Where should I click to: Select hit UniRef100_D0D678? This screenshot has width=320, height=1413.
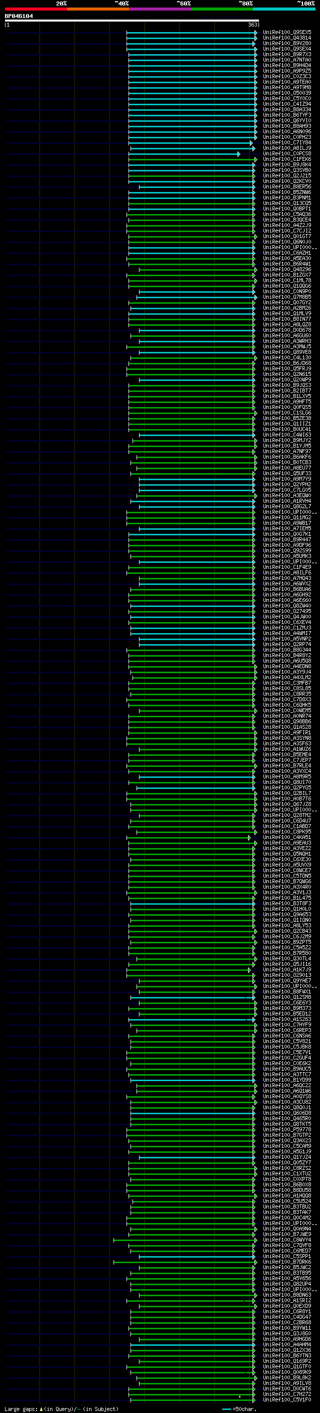pyautogui.click(x=286, y=330)
